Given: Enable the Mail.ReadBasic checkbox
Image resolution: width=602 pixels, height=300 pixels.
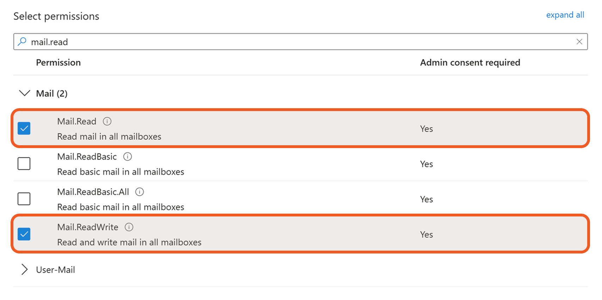Looking at the screenshot, I should point(24,164).
